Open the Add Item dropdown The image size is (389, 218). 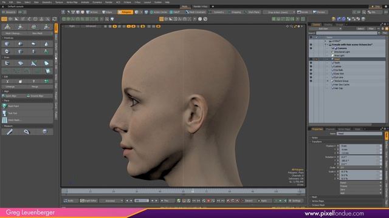pyautogui.click(x=325, y=28)
